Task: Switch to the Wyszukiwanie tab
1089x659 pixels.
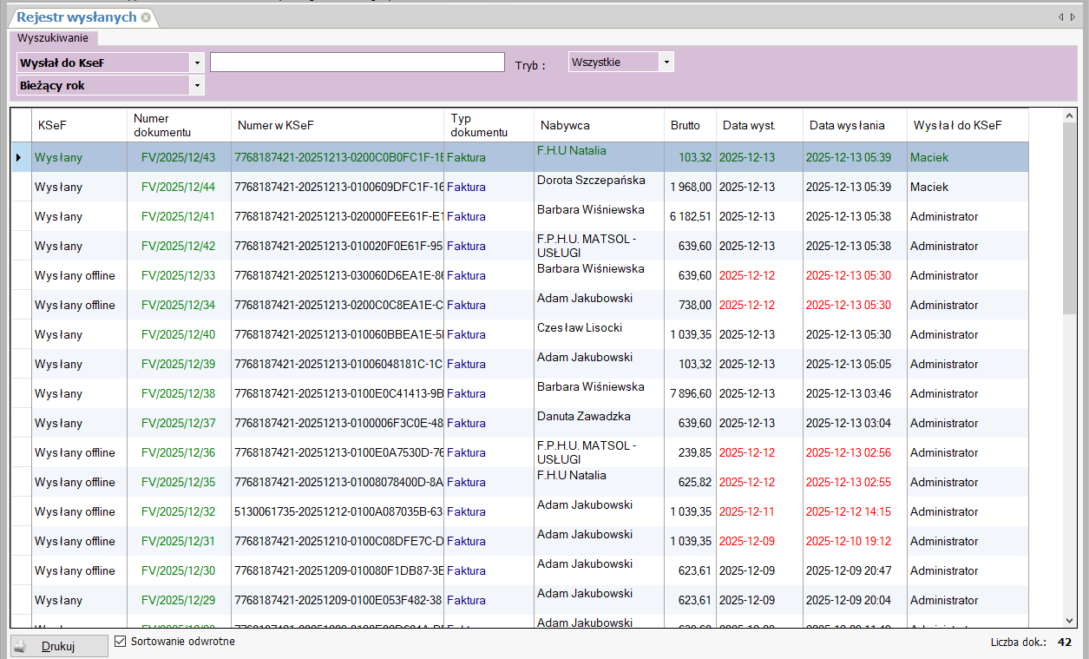Action: pos(53,38)
